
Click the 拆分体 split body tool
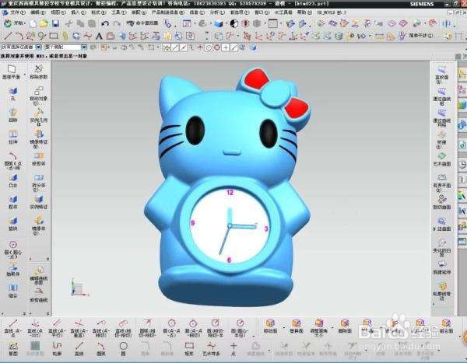click(x=39, y=182)
